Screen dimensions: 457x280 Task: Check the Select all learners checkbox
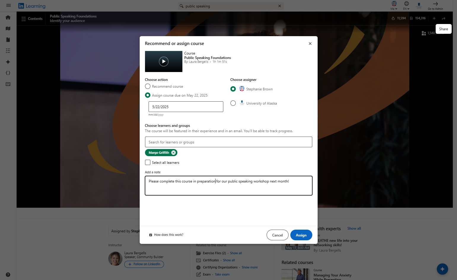[148, 162]
